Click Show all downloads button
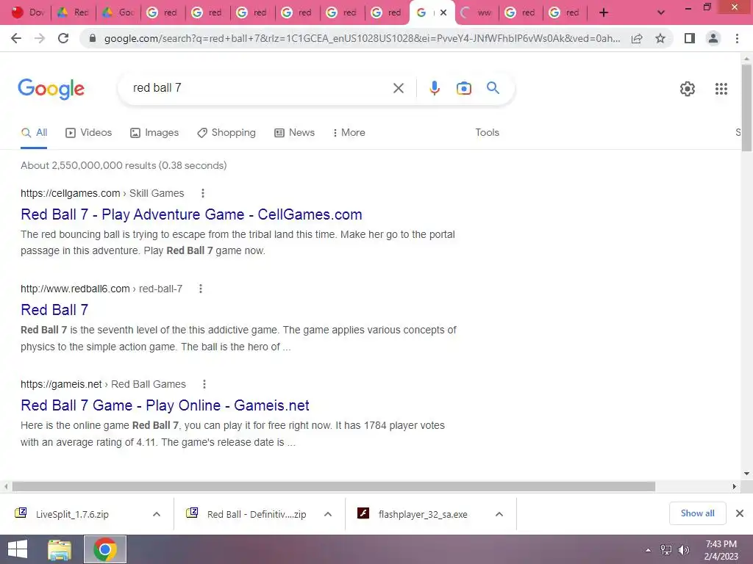The width and height of the screenshot is (753, 564). 697,513
